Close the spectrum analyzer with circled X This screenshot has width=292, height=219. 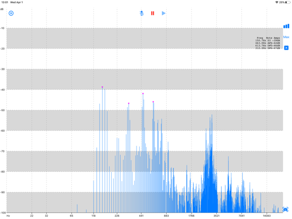(11, 13)
